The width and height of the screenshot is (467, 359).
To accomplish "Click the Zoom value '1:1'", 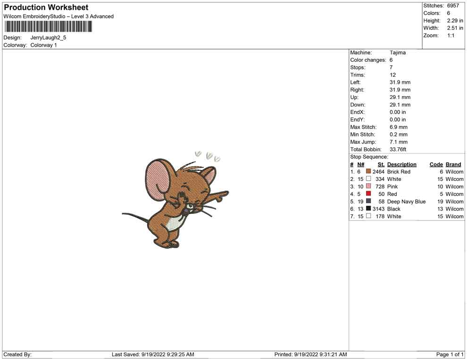I will coord(451,35).
